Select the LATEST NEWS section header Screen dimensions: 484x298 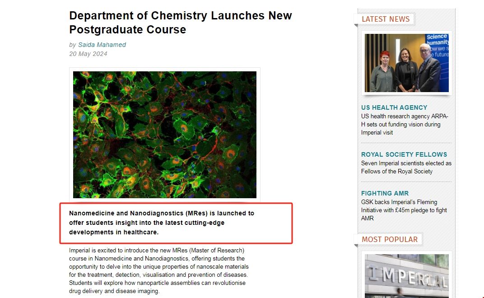[386, 19]
